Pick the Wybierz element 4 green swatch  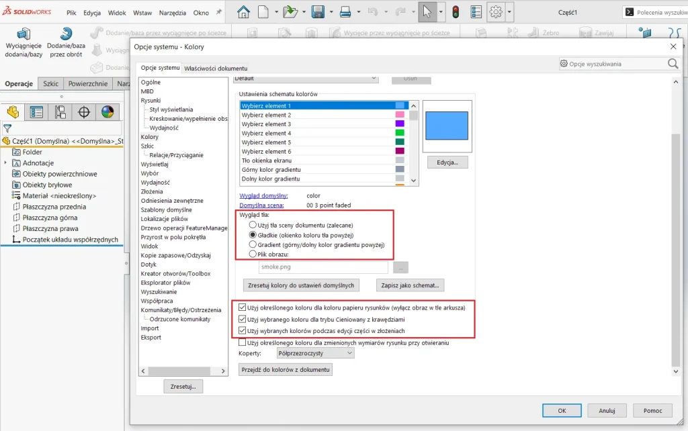[x=400, y=133]
